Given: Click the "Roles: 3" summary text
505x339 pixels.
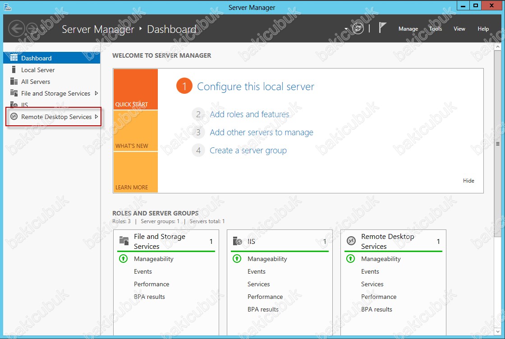Looking at the screenshot, I should click(121, 221).
